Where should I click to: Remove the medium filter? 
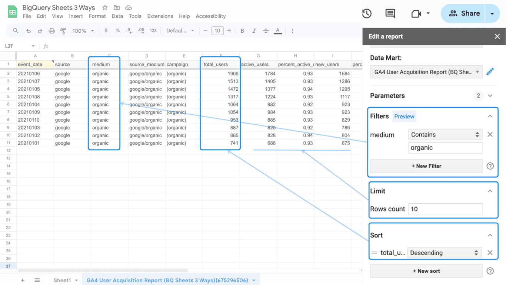pos(490,134)
